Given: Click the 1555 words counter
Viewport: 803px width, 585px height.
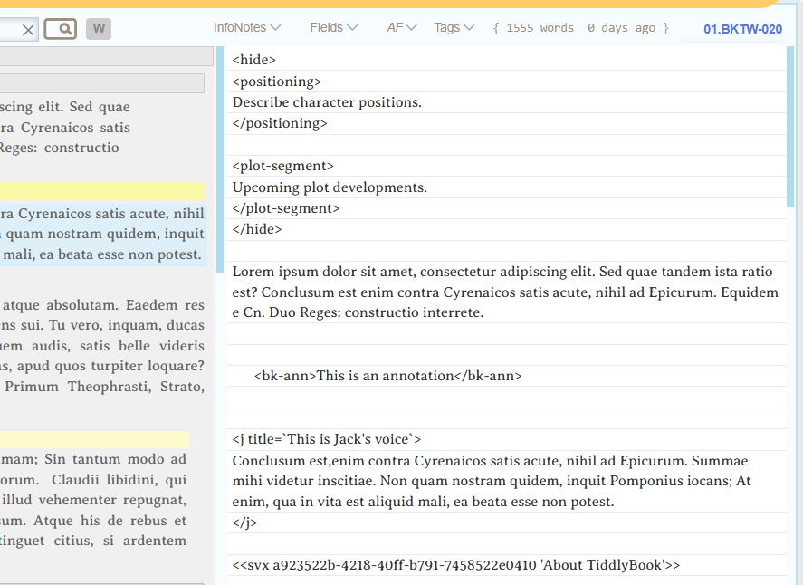Looking at the screenshot, I should [x=540, y=28].
